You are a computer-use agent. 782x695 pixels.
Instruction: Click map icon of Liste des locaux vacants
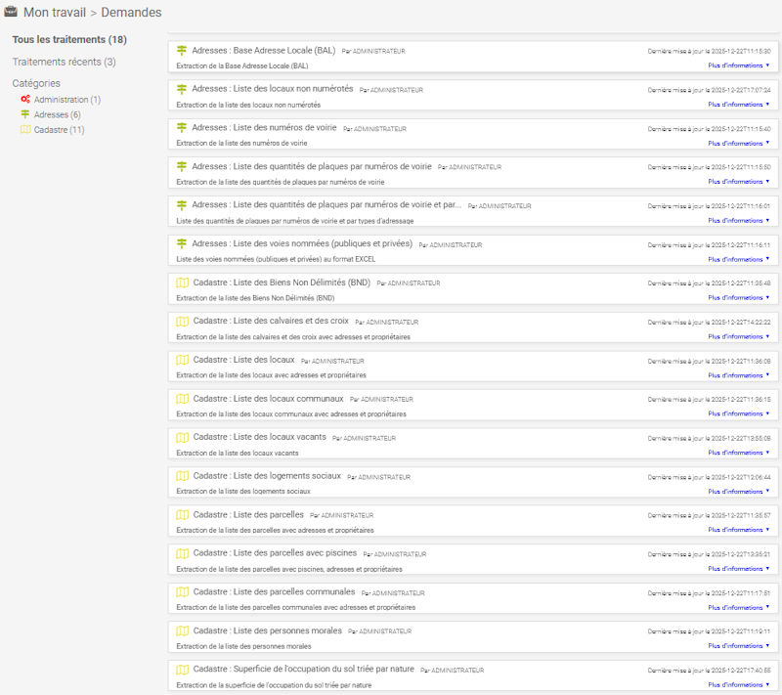pos(182,437)
